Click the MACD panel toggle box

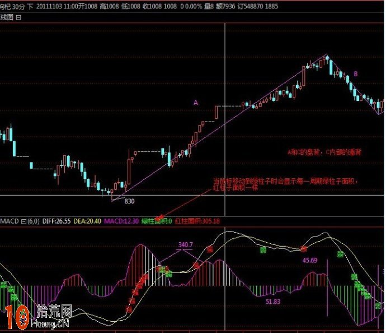pos(24,221)
